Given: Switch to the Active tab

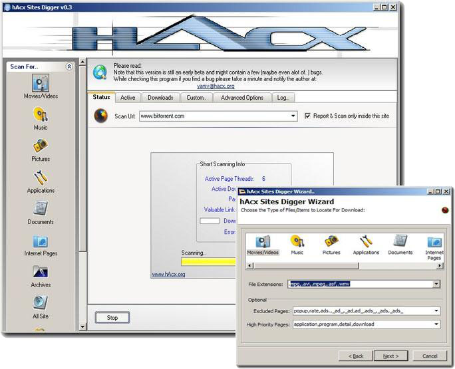Looking at the screenshot, I should tap(128, 98).
